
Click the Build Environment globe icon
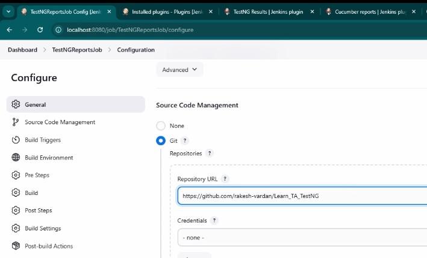(16, 157)
